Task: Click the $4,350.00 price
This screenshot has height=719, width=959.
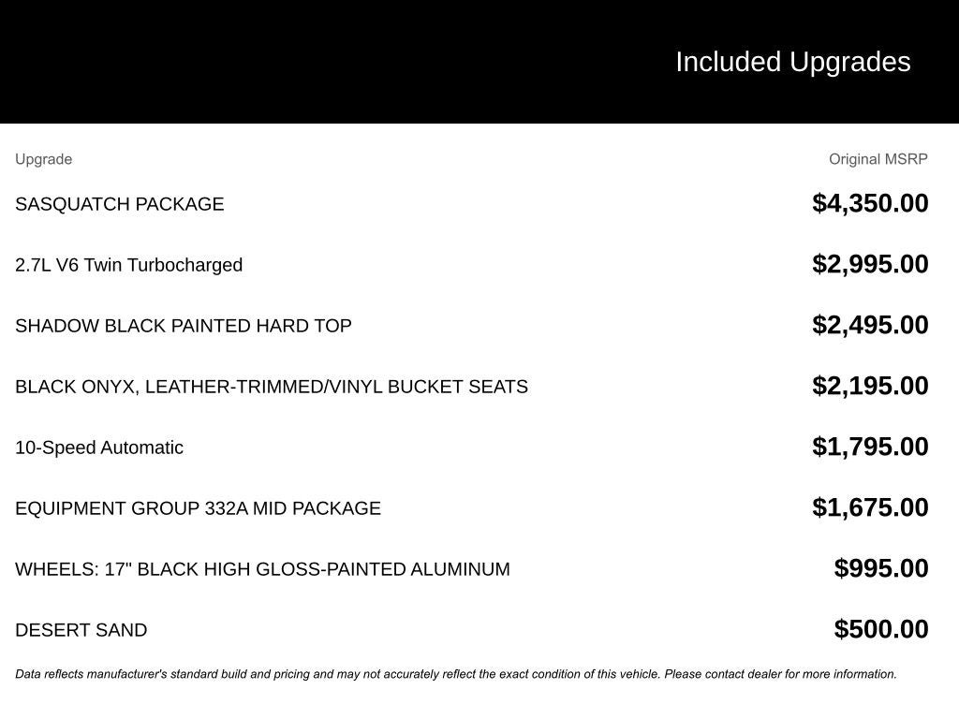Action: [x=870, y=203]
